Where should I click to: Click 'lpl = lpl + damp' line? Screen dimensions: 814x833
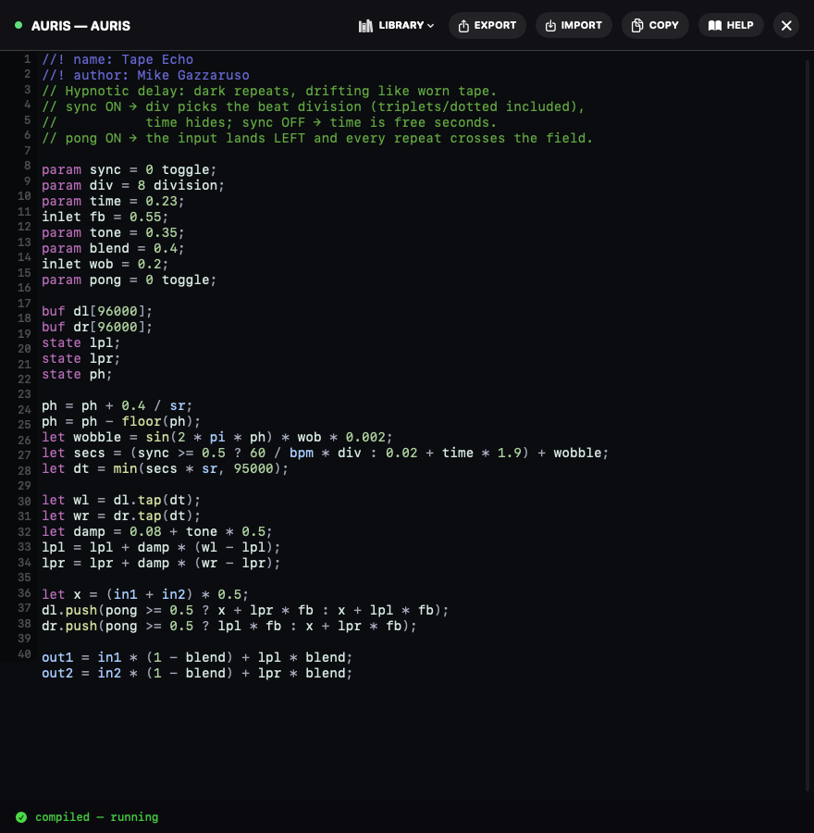(x=161, y=548)
